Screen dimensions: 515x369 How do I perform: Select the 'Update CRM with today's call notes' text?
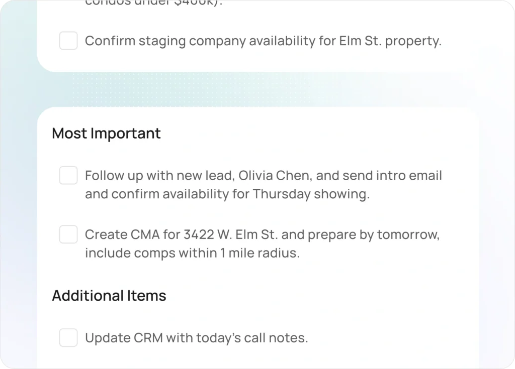coord(196,338)
